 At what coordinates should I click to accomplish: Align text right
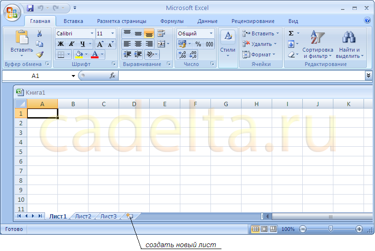click(x=149, y=44)
